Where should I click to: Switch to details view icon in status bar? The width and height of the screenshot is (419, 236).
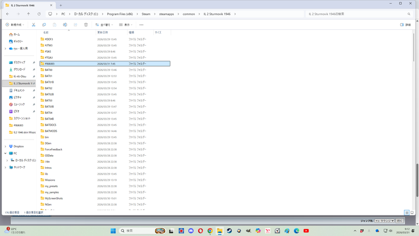(x=407, y=213)
